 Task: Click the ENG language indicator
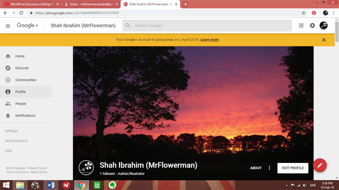coord(313,185)
